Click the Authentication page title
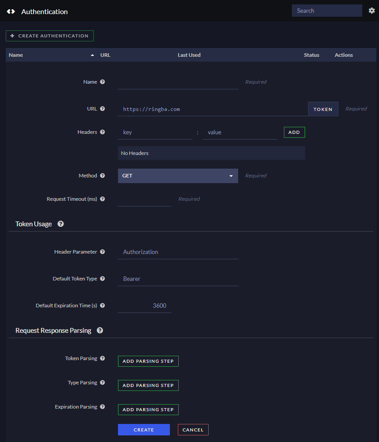This screenshot has width=379, height=442. pyautogui.click(x=44, y=11)
